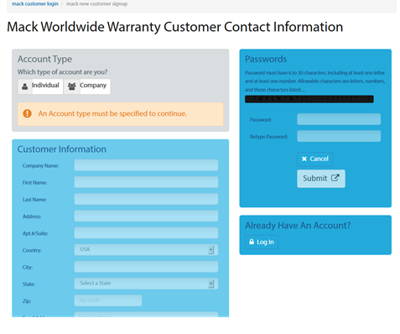The width and height of the screenshot is (400, 334).
Task: Click the single person icon for Individual
Action: coord(25,86)
